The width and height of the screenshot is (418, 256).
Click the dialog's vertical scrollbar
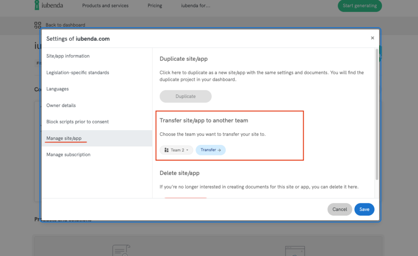coord(376,114)
